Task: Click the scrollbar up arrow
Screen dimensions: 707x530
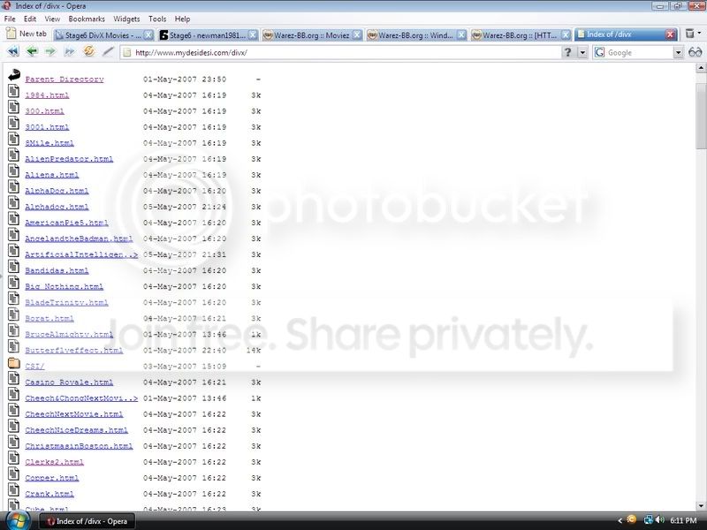Action: [701, 68]
